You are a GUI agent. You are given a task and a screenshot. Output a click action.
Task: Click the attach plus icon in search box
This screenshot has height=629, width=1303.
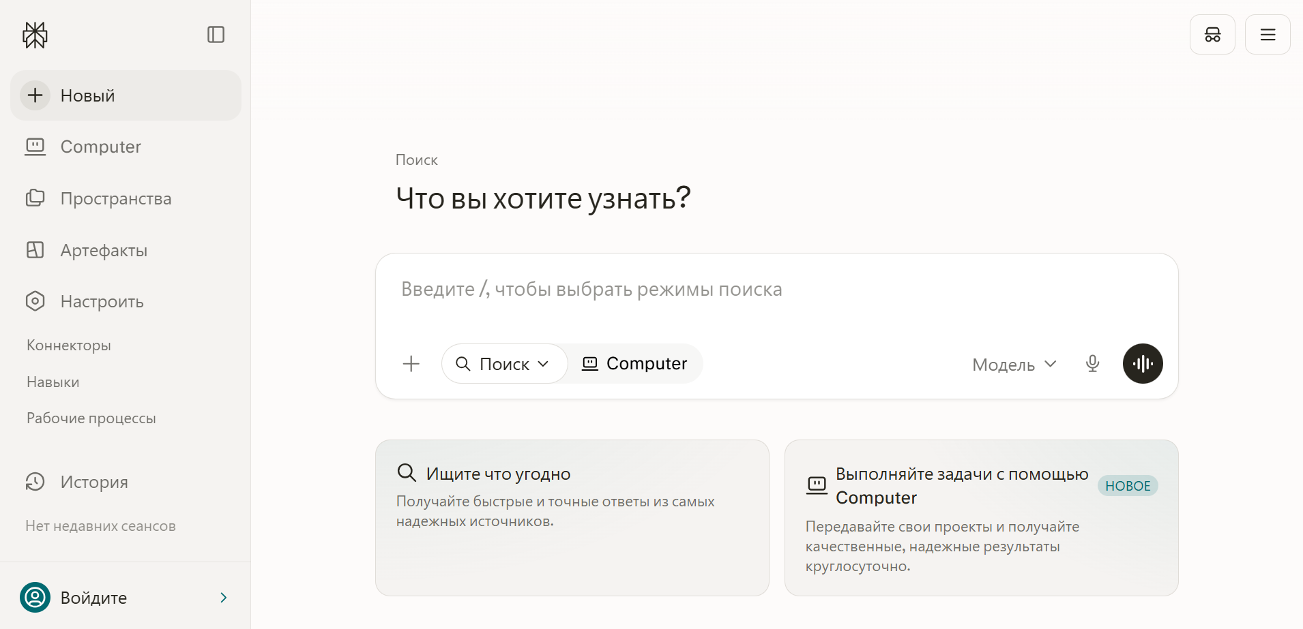[x=411, y=364]
